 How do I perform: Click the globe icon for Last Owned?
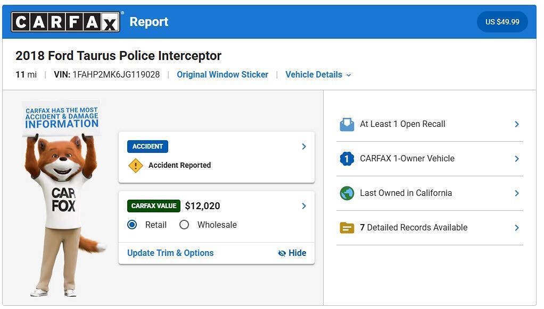(347, 193)
